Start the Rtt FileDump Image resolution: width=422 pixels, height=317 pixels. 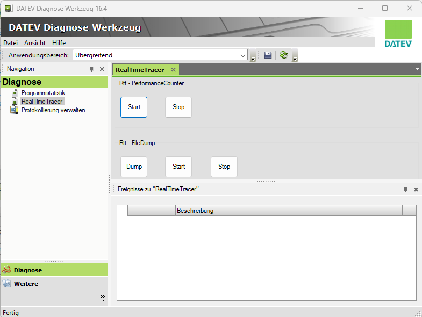(x=178, y=167)
